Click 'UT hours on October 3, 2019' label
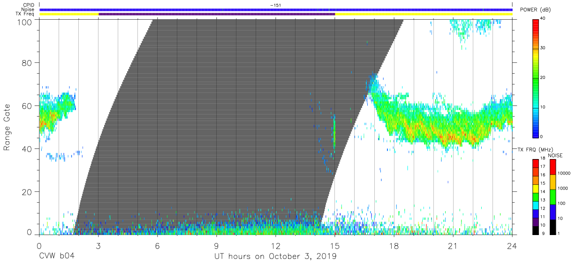Screen dimensions: 576x266 point(276,256)
